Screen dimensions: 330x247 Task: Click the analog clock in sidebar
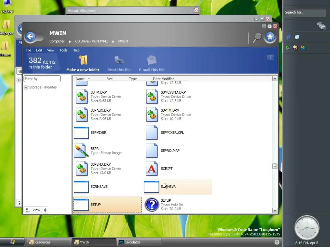point(307,228)
